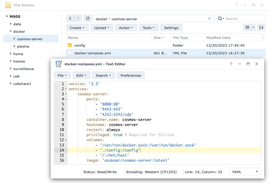Refresh the cosmos-server folder listing
Screen dimensions: 269x183
(88, 19)
